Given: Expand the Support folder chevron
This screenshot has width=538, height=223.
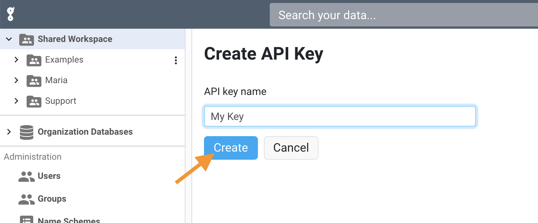Looking at the screenshot, I should pos(16,101).
